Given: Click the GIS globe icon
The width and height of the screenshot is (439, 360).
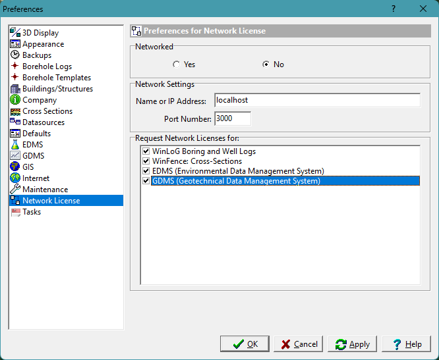Looking at the screenshot, I should pos(15,167).
